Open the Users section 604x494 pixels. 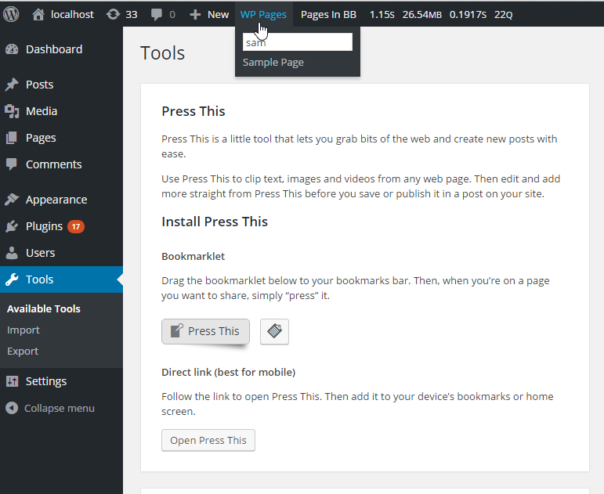pyautogui.click(x=41, y=253)
